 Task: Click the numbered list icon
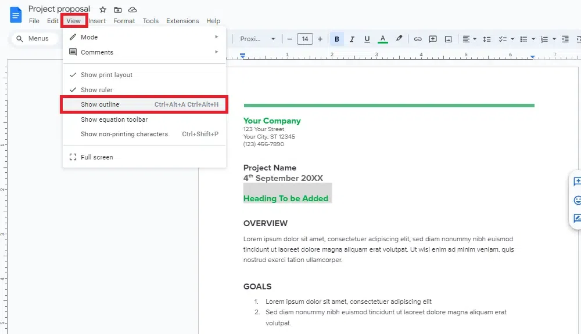544,39
